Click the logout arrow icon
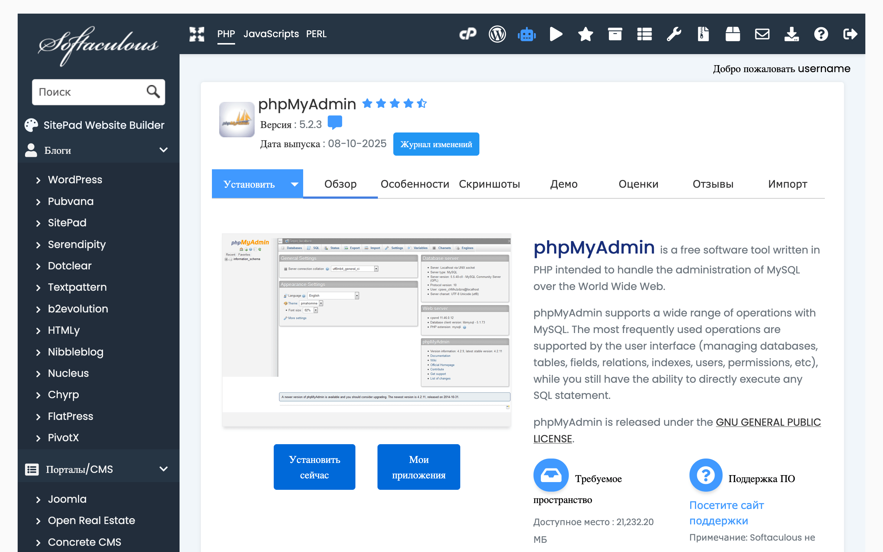The width and height of the screenshot is (883, 552). coord(850,34)
